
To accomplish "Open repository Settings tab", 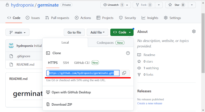I will (x=172, y=18).
